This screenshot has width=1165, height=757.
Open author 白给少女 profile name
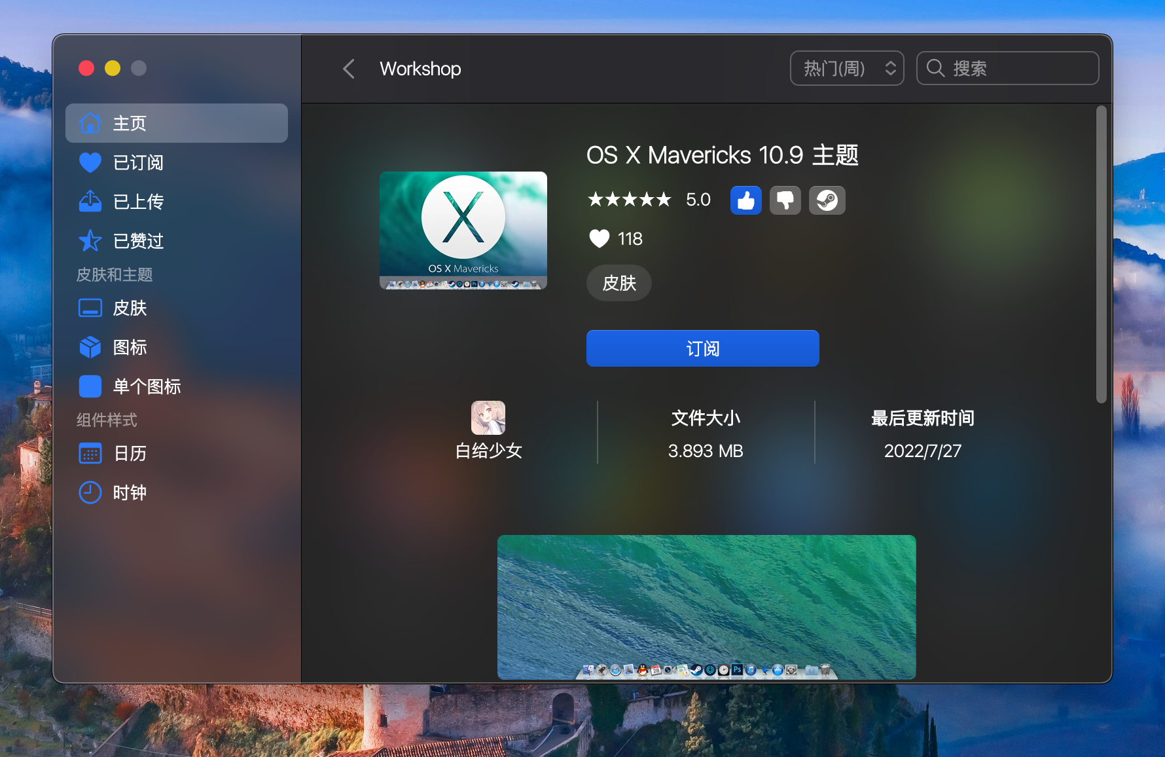[x=488, y=451]
